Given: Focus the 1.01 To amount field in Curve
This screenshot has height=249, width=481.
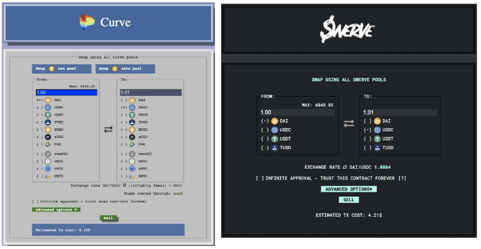Looking at the screenshot, I should (x=151, y=93).
